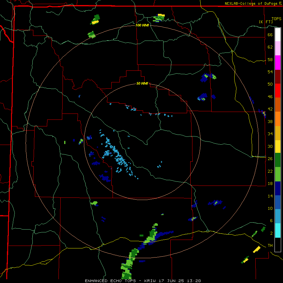Click the legend value 14
The image size is (283, 283).
pos(270,196)
